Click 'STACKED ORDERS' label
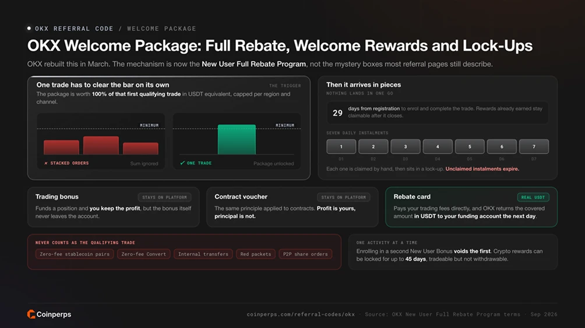Image resolution: width=585 pixels, height=328 pixels. [69, 163]
